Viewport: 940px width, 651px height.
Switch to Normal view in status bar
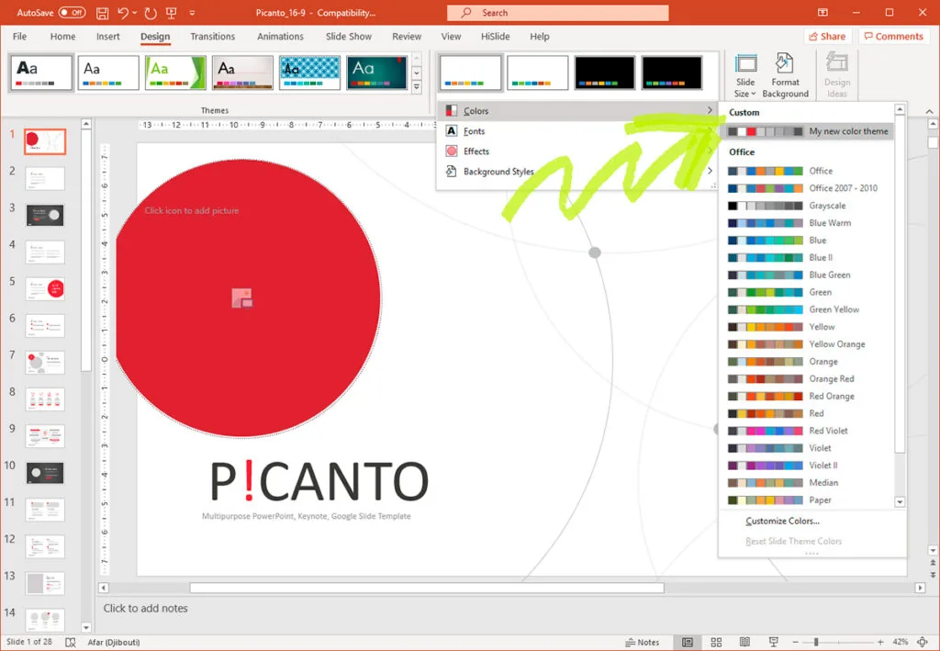687,642
